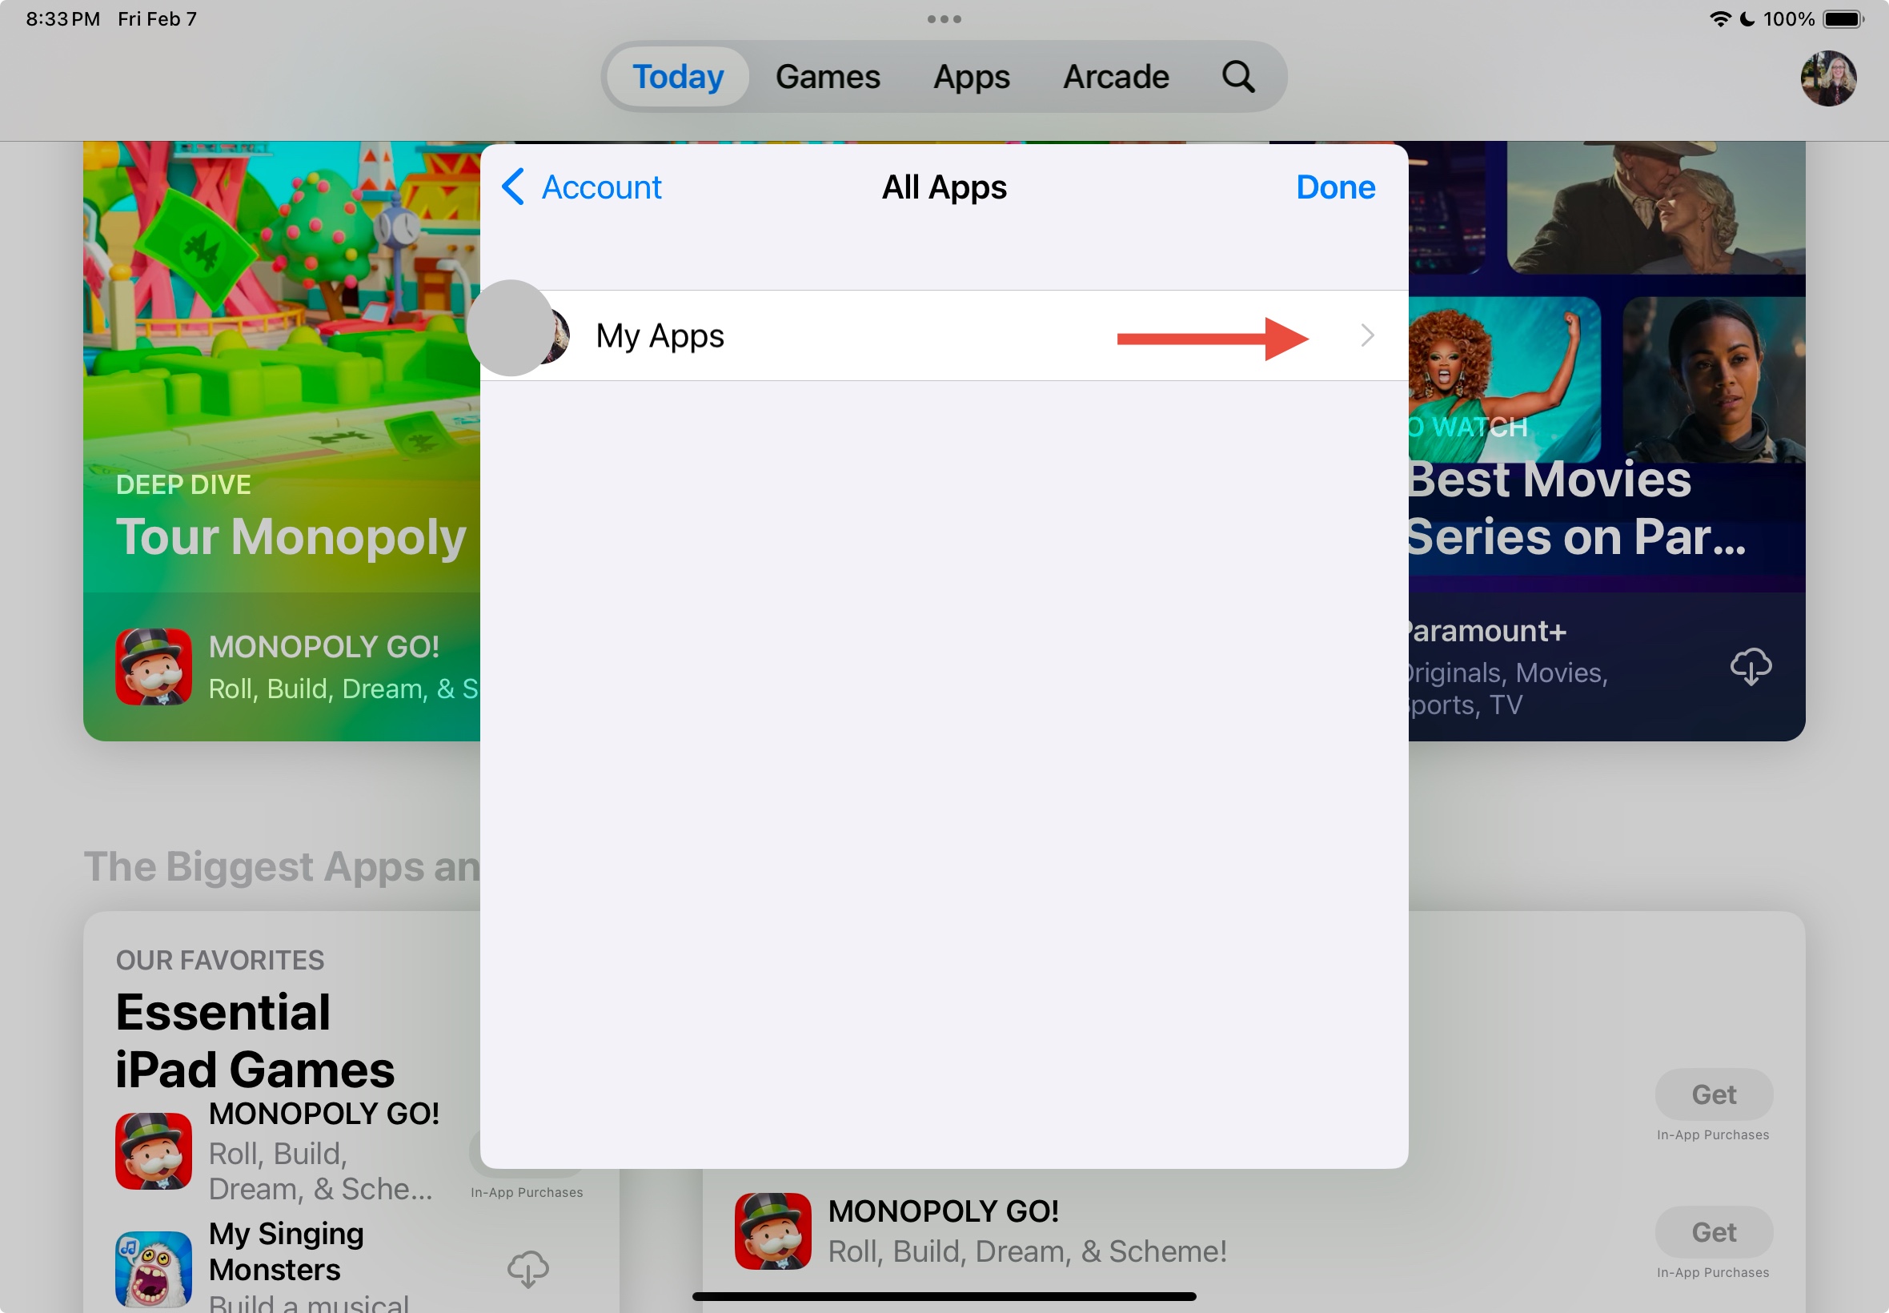This screenshot has height=1313, width=1889.
Task: Tap the MONOPOLY GO! icon at screen bottom
Action: pos(776,1230)
